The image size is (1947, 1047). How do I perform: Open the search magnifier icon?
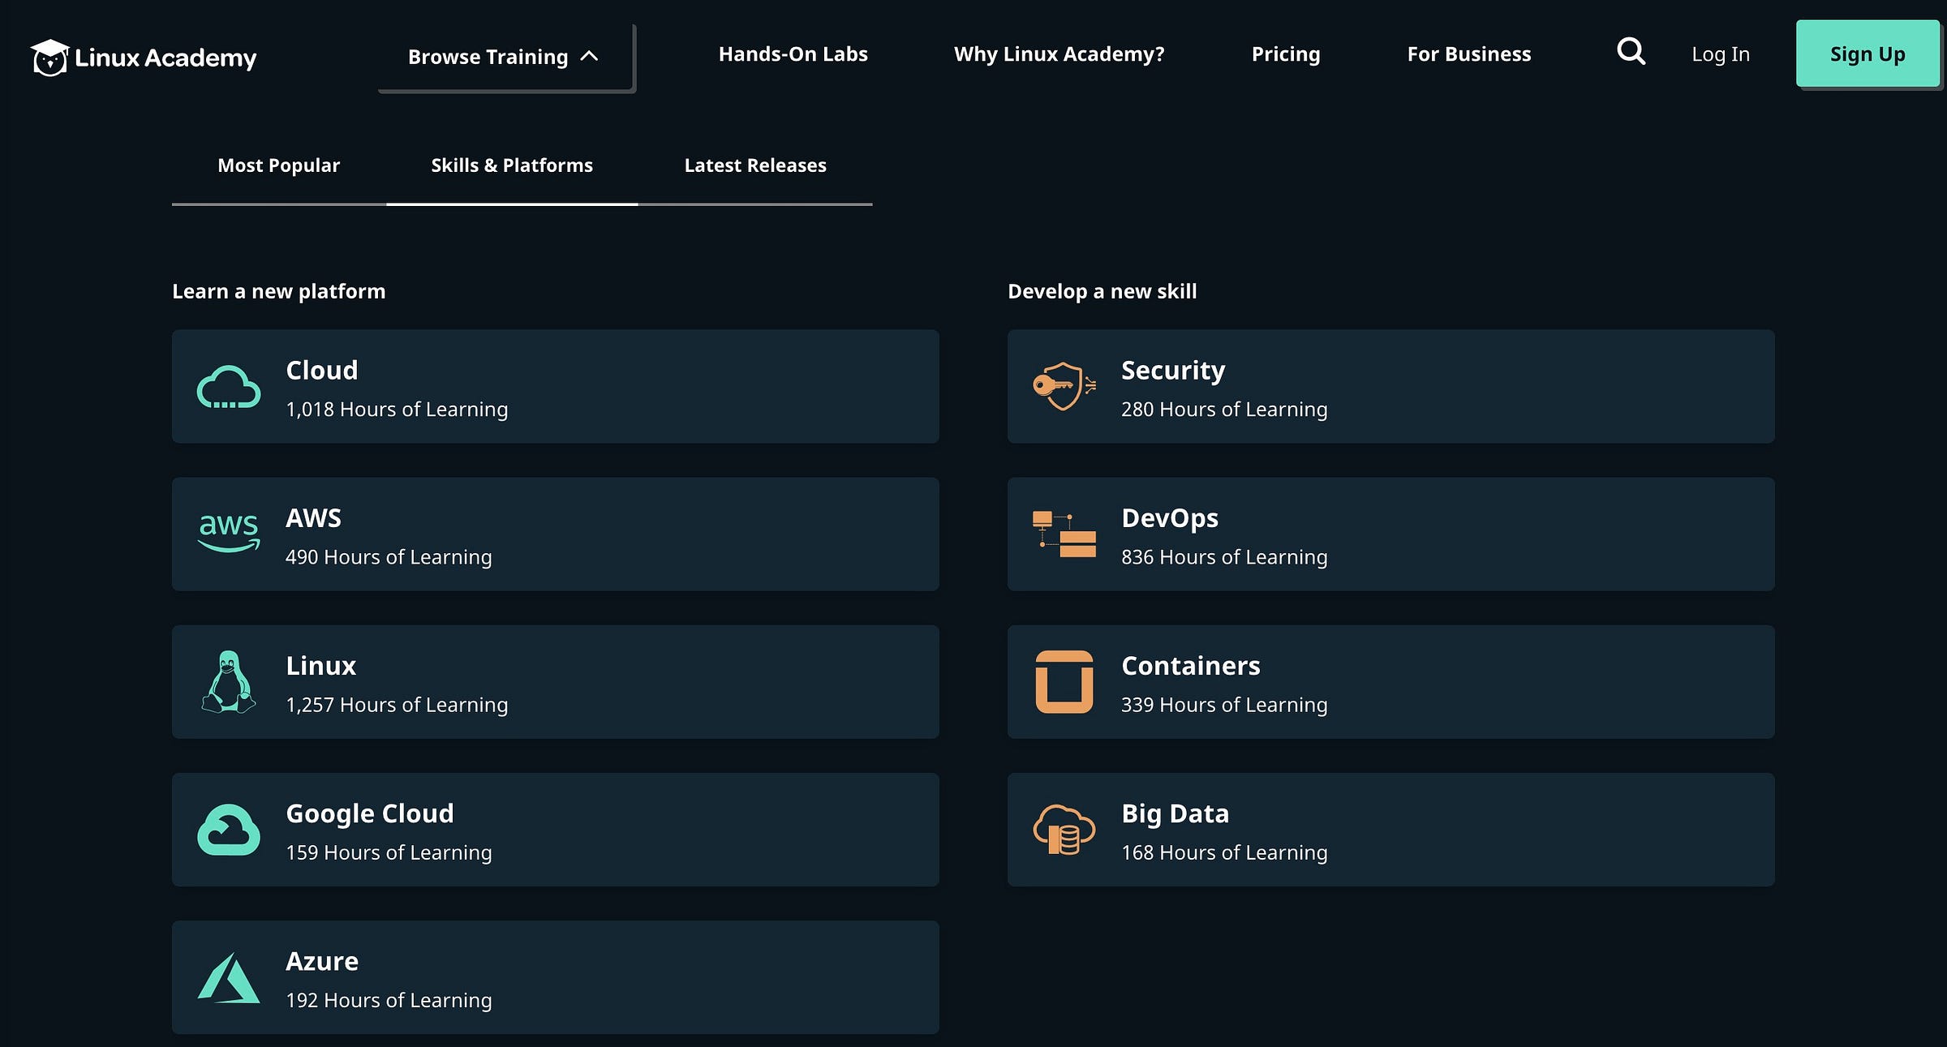point(1631,52)
